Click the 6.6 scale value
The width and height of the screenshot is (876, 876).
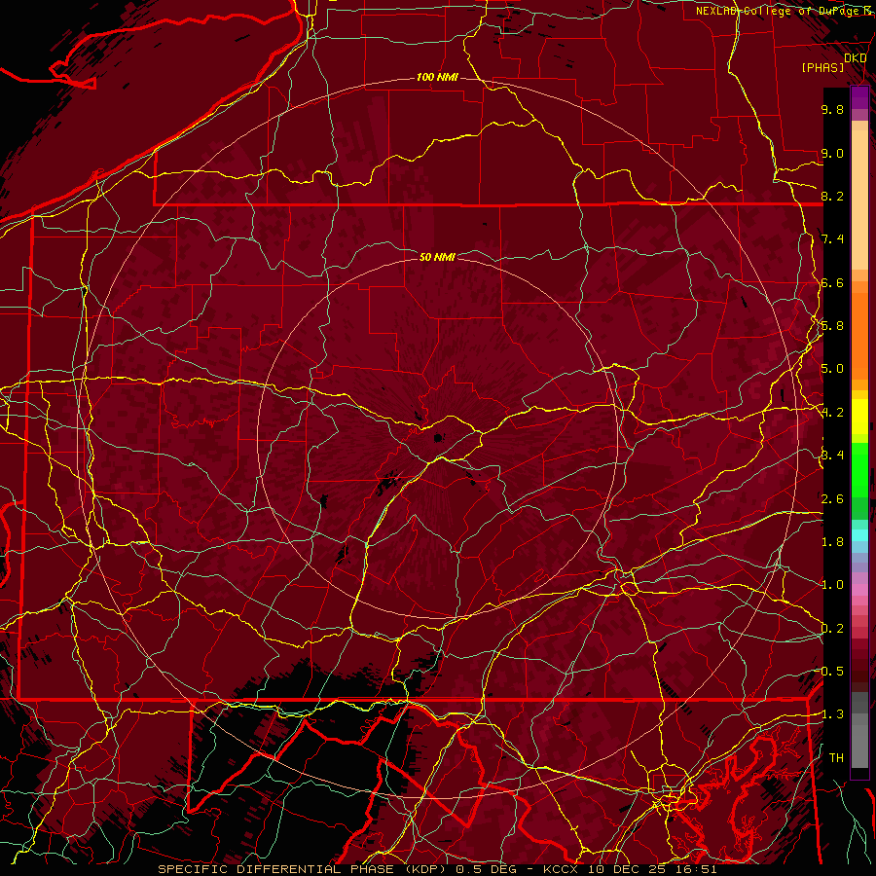(832, 282)
